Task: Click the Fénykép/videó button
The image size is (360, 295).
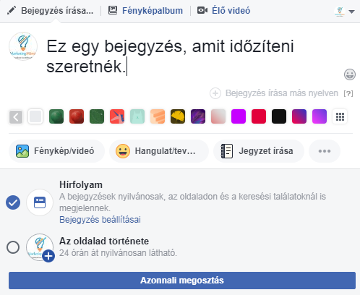Action: (x=57, y=151)
